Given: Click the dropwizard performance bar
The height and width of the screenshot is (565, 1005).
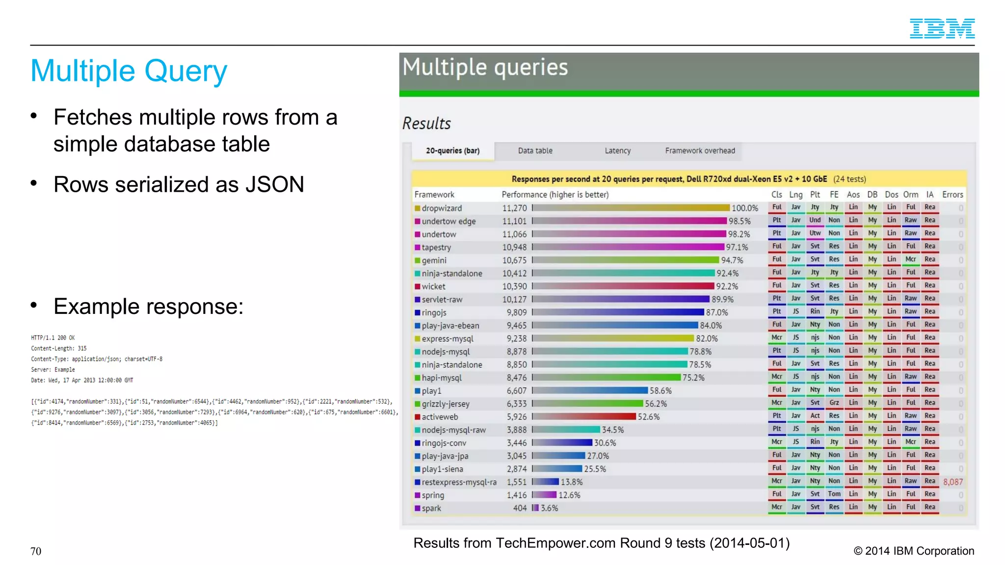Looking at the screenshot, I should click(x=631, y=208).
